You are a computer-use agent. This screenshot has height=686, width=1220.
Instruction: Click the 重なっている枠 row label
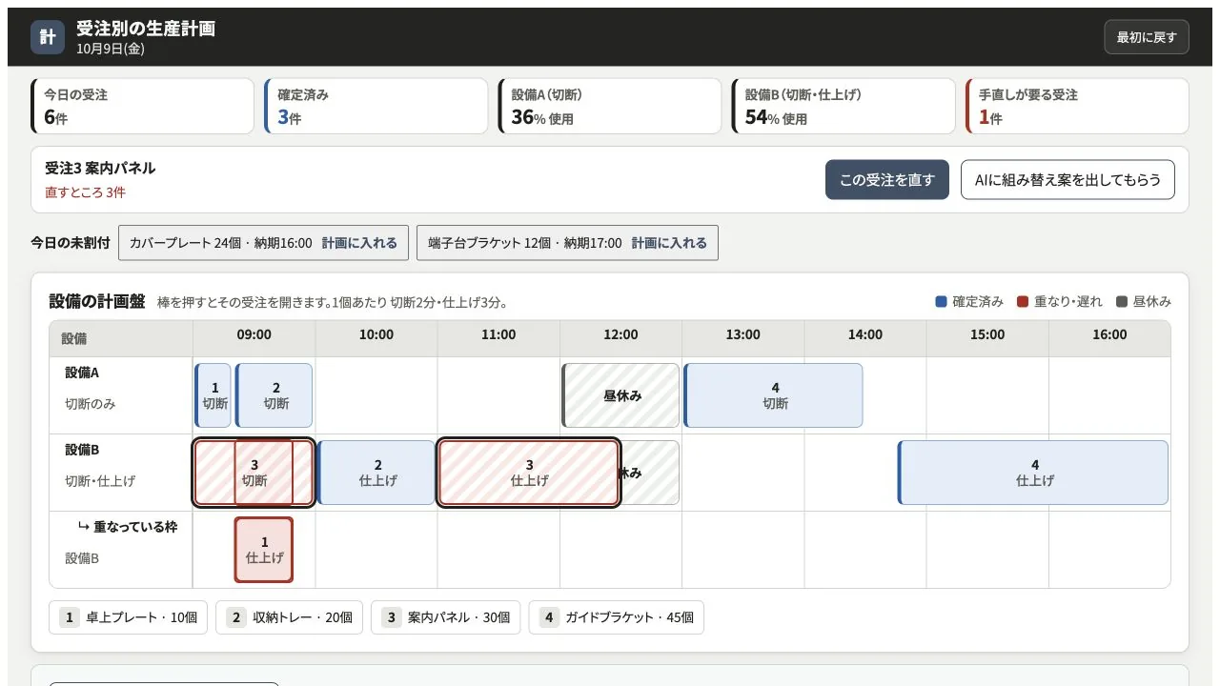pyautogui.click(x=128, y=527)
